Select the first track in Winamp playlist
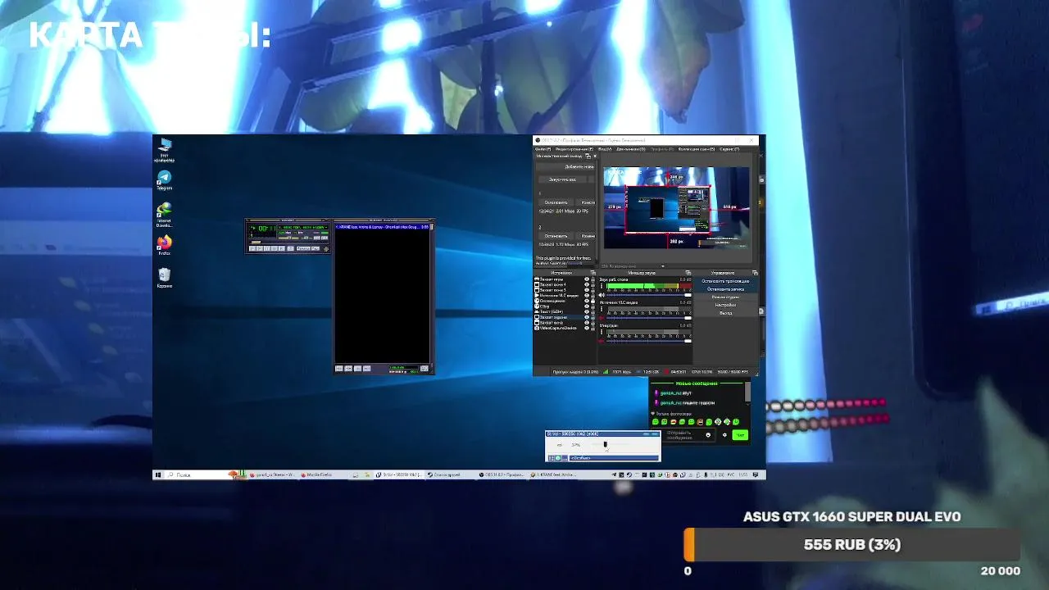Screen dimensions: 1049x590 382,227
